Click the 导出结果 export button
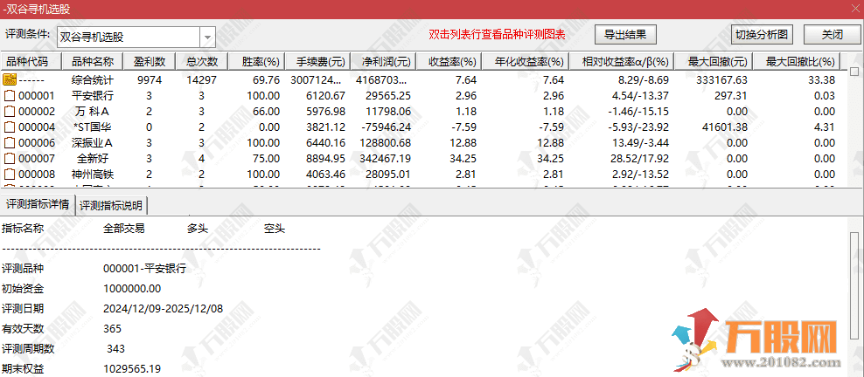This screenshot has height=377, width=864. pyautogui.click(x=626, y=35)
